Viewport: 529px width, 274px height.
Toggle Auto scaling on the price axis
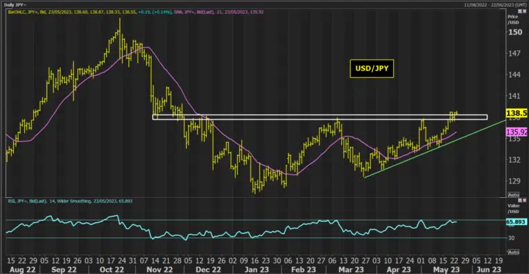[513, 194]
